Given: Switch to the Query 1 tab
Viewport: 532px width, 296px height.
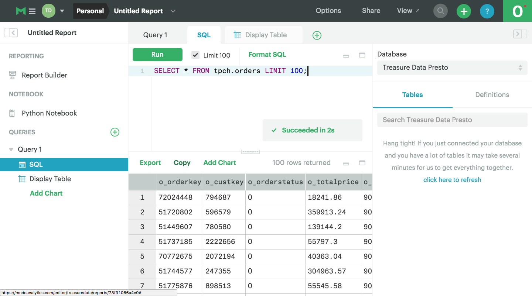Looking at the screenshot, I should (x=155, y=35).
